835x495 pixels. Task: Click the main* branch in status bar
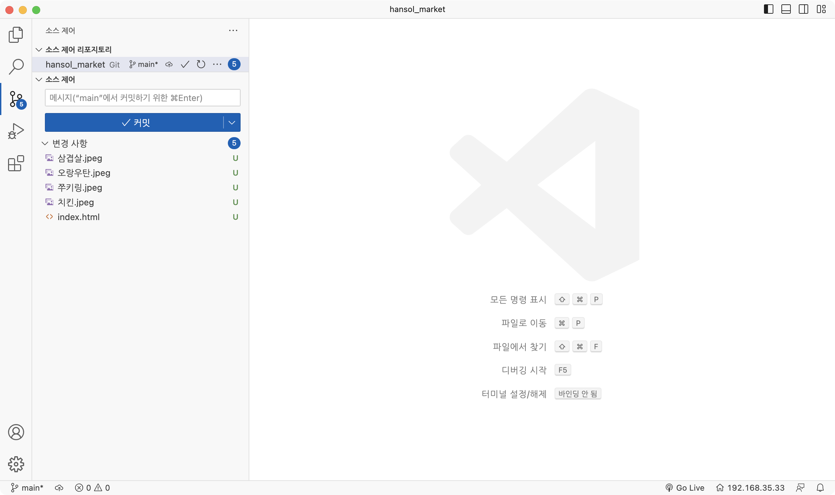click(27, 488)
